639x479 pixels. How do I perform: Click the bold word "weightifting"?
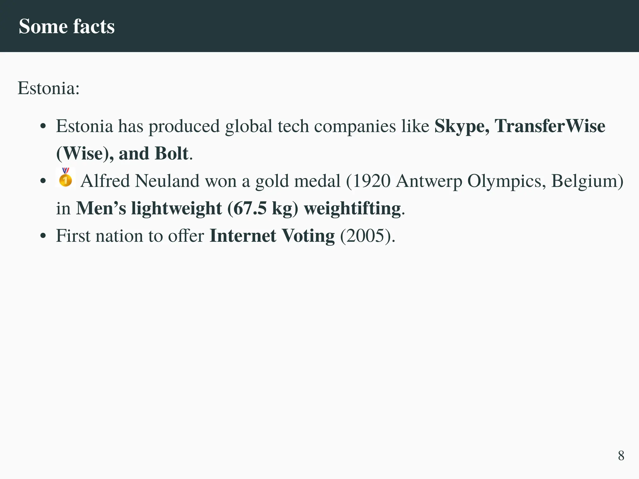(352, 209)
